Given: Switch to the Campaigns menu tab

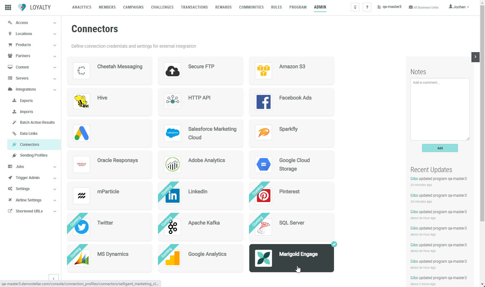Looking at the screenshot, I should tap(133, 7).
